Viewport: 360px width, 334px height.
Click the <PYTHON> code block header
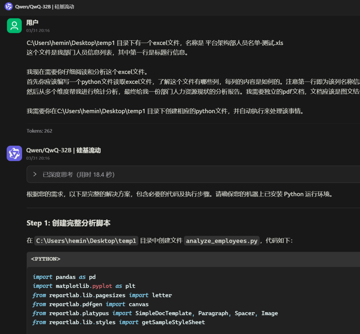coord(193,259)
